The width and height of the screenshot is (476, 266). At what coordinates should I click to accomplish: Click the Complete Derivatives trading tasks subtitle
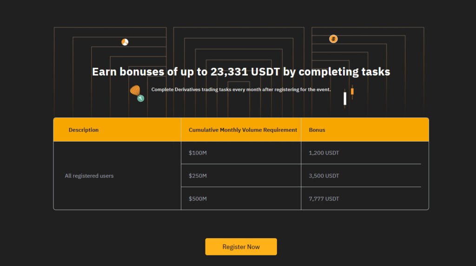click(241, 90)
